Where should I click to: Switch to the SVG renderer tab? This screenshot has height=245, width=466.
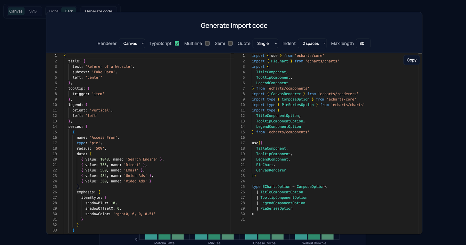(33, 11)
